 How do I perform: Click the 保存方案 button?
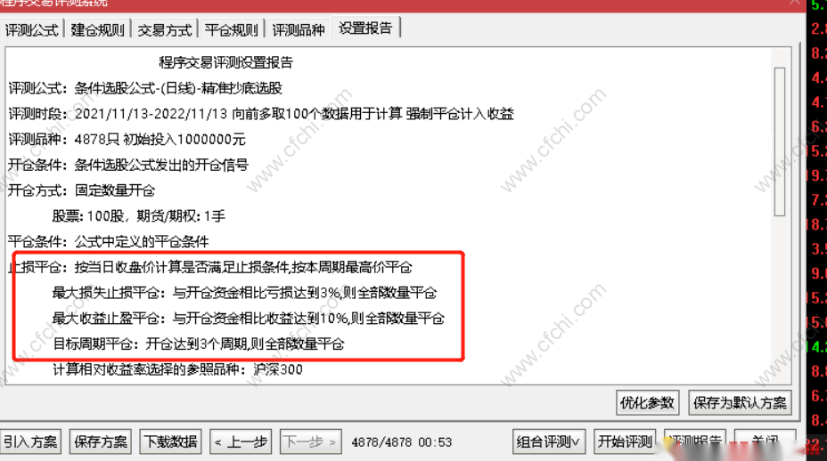click(100, 441)
